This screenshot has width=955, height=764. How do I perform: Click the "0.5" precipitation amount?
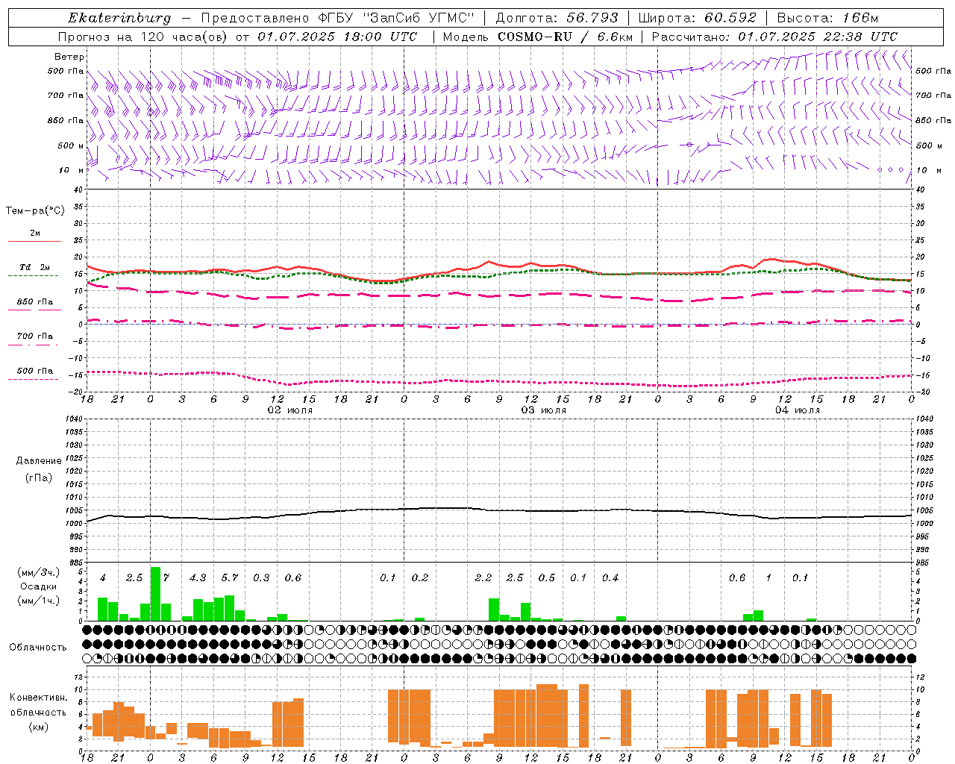[x=547, y=577]
